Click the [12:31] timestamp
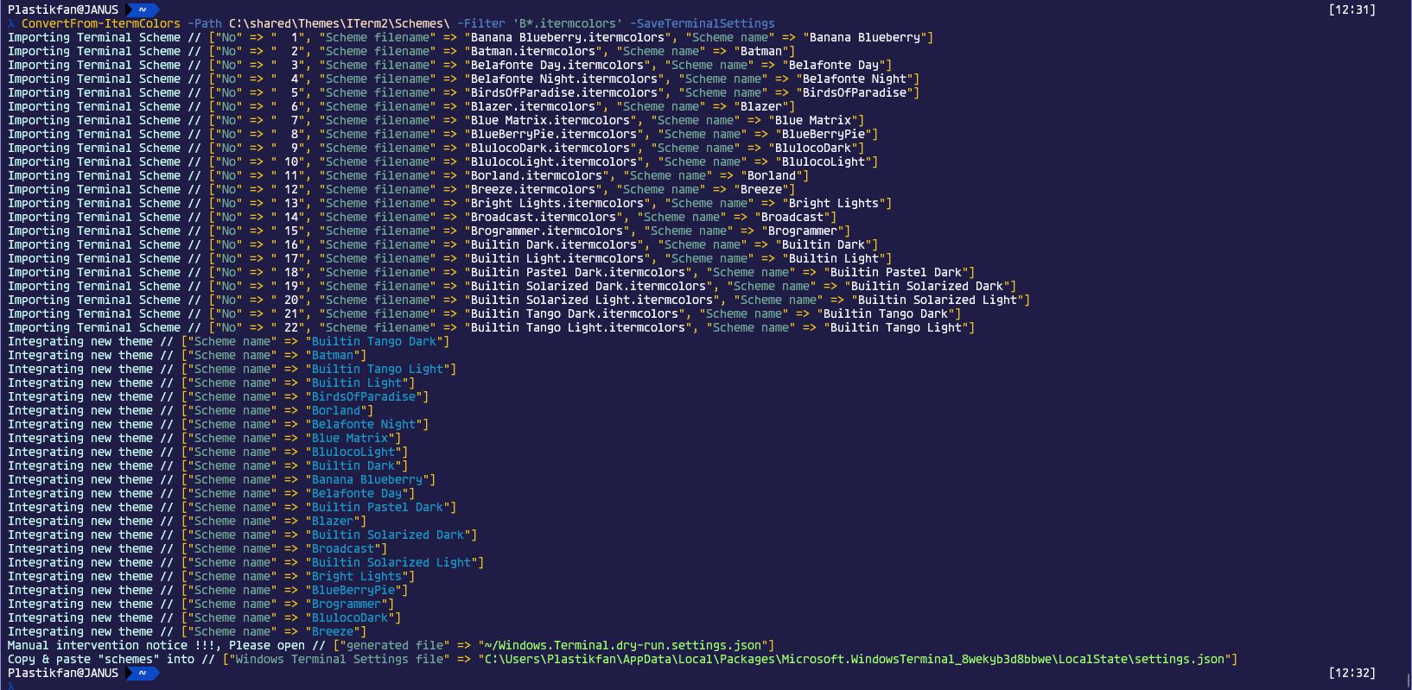This screenshot has width=1412, height=690. click(x=1353, y=9)
